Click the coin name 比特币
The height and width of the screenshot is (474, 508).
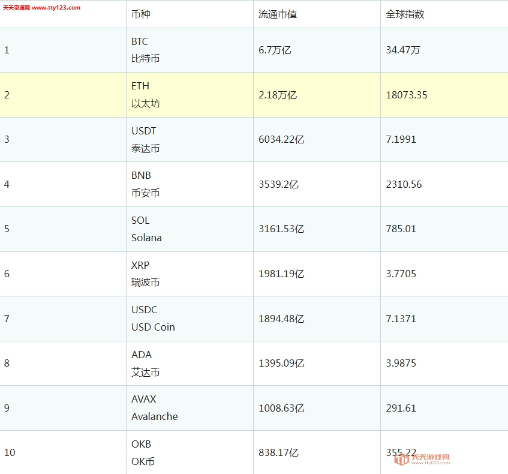pos(146,59)
